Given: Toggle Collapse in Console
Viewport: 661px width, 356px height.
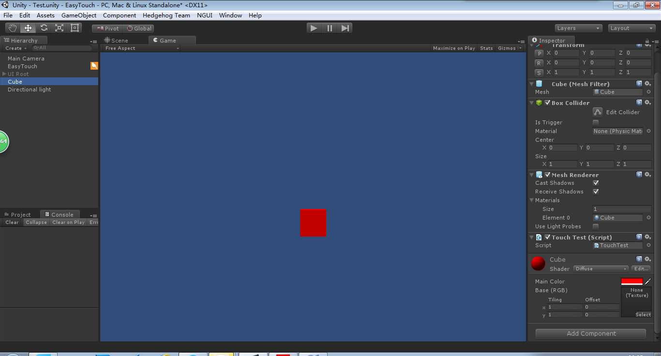Looking at the screenshot, I should 36,222.
